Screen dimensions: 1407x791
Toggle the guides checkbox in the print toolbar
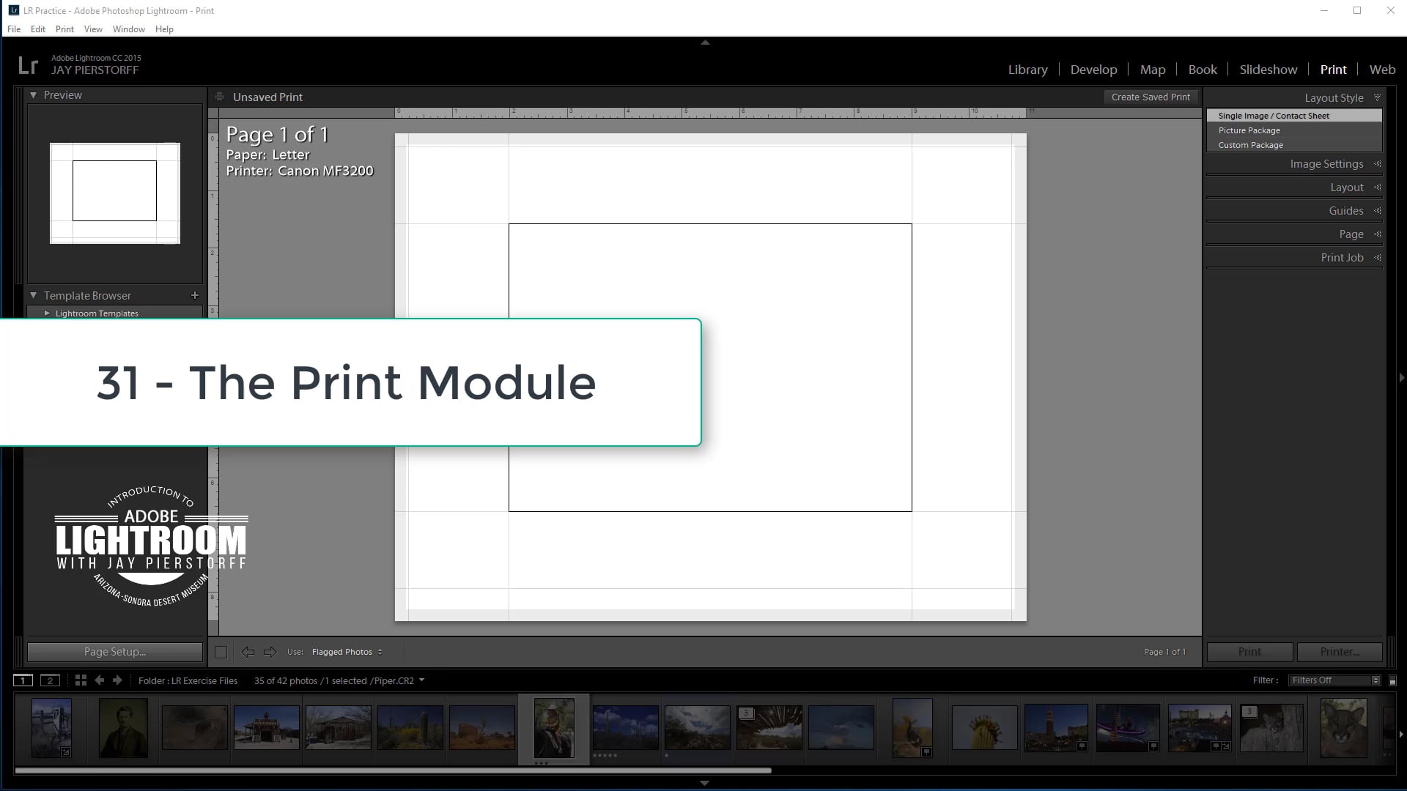coord(221,652)
